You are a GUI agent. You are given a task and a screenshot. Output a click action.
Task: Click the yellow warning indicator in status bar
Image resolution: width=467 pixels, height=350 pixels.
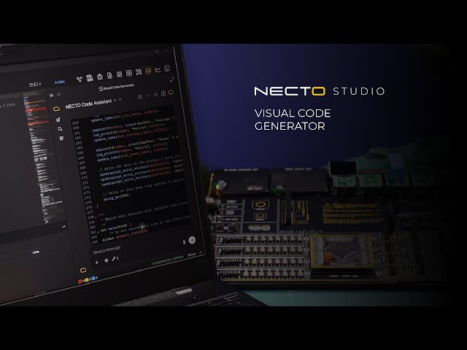pos(88,280)
